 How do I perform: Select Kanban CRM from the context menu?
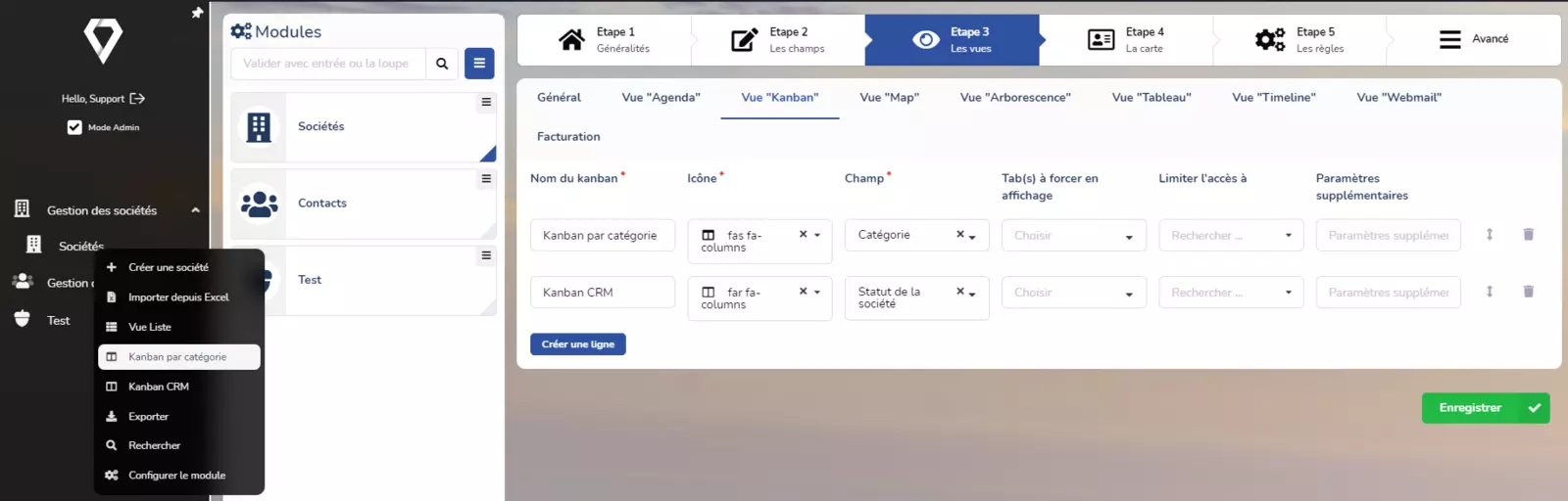[159, 387]
